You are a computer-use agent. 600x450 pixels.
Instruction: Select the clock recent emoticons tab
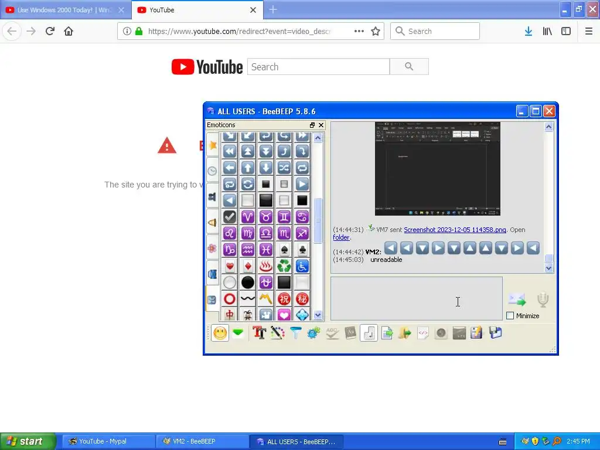212,171
